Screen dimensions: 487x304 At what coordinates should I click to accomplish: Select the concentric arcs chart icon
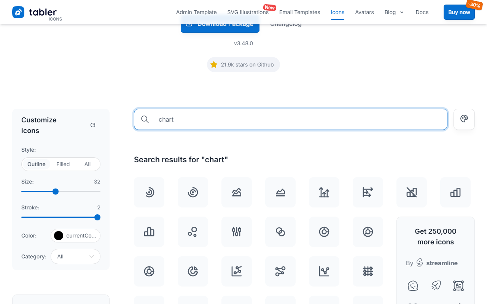click(149, 192)
